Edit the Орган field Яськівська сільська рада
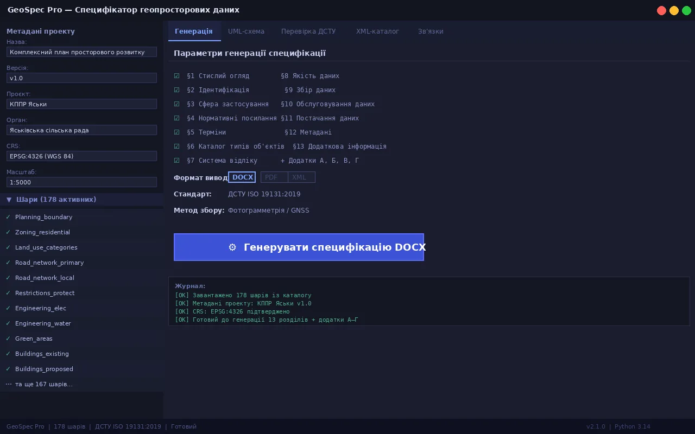The width and height of the screenshot is (695, 434). (81, 130)
